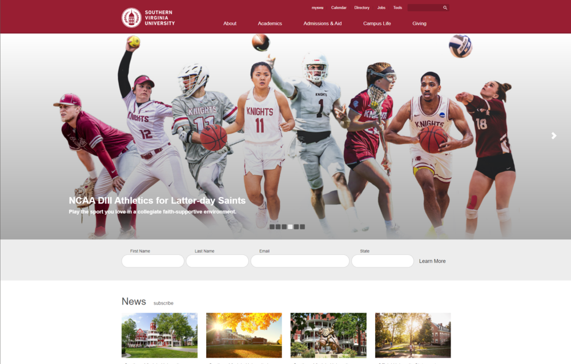Click the red mansion news thumbnail
Viewport: 571px width, 364px height.
point(159,335)
